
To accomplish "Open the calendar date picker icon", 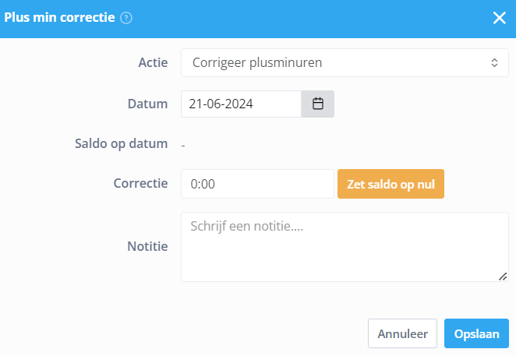I will [317, 104].
